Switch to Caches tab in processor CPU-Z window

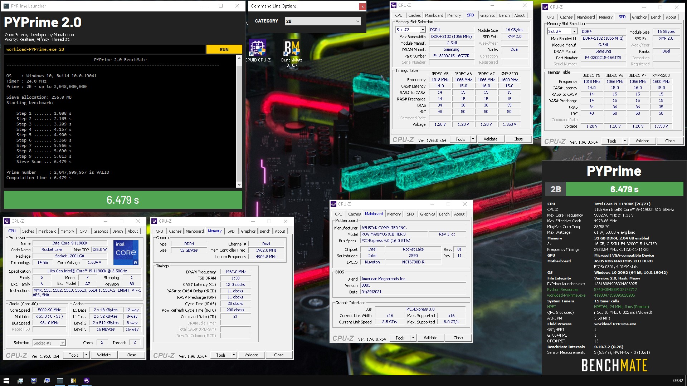[28, 231]
